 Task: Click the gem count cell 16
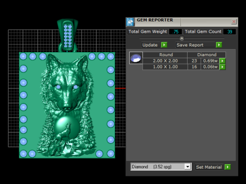click(194, 67)
